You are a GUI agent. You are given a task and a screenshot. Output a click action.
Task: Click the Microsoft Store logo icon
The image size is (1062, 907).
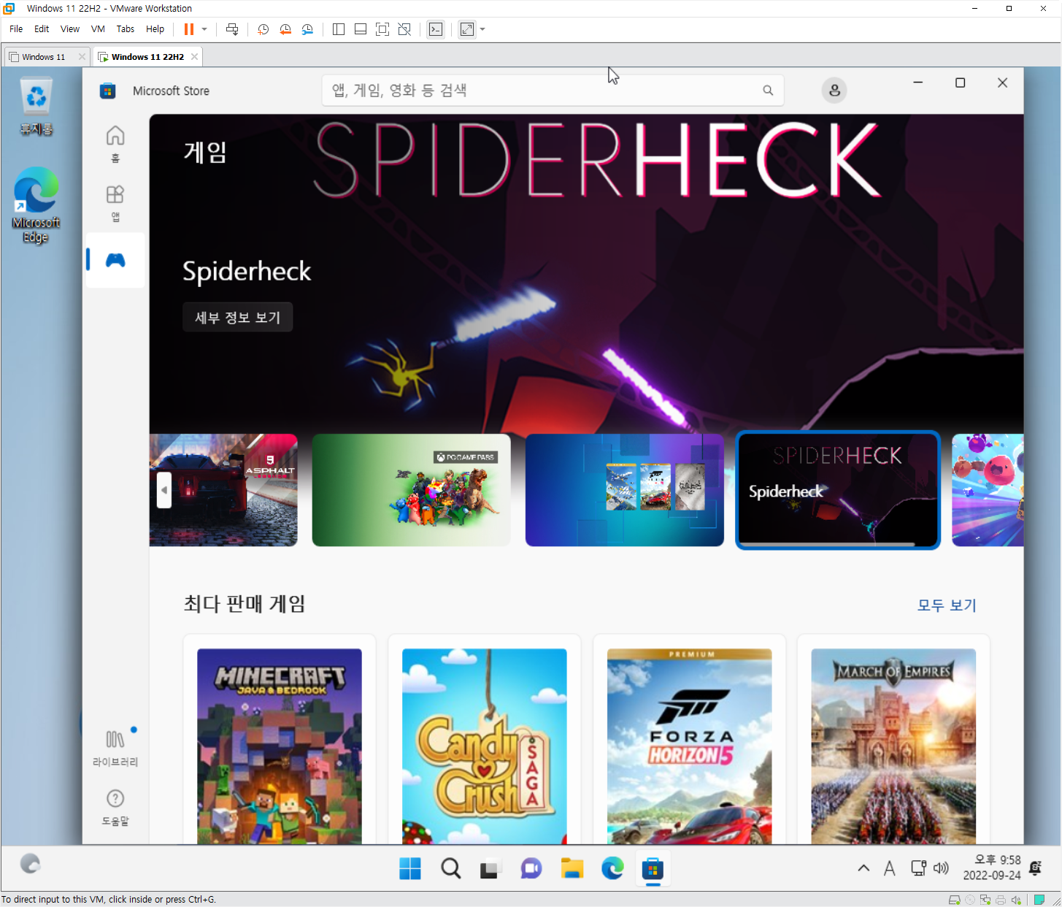click(x=107, y=91)
